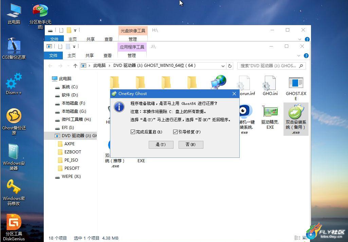
Task: Select DVD 驱动器 (J:) tree item
Action: [x=71, y=135]
